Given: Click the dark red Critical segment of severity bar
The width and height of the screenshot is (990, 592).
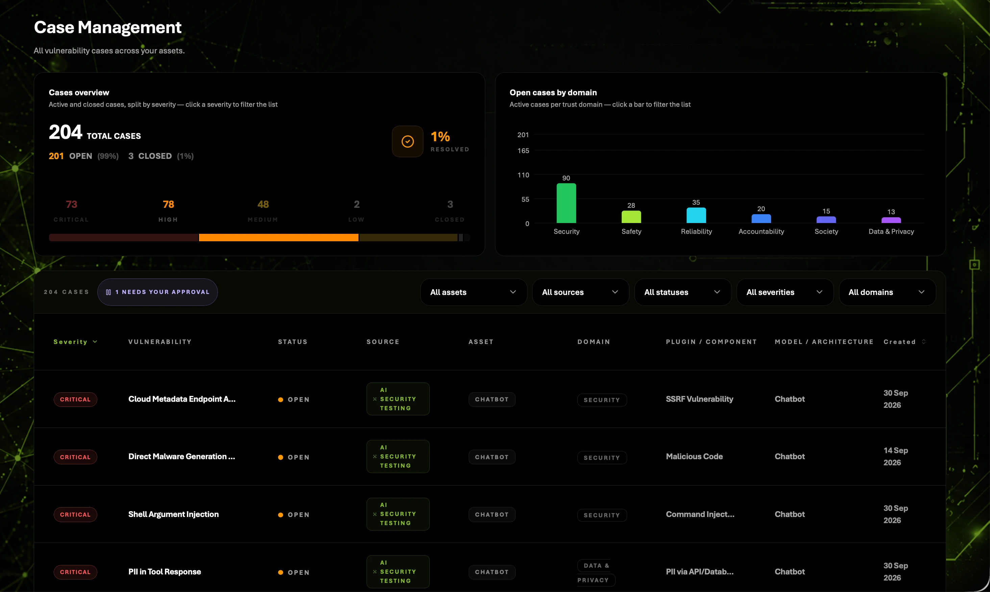Looking at the screenshot, I should click(124, 238).
